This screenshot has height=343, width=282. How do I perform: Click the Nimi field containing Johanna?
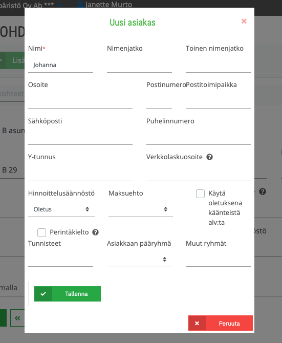[x=60, y=65]
